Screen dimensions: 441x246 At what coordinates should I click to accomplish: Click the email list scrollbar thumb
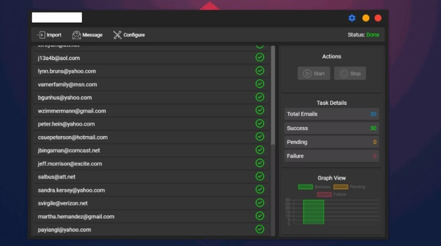click(x=273, y=95)
